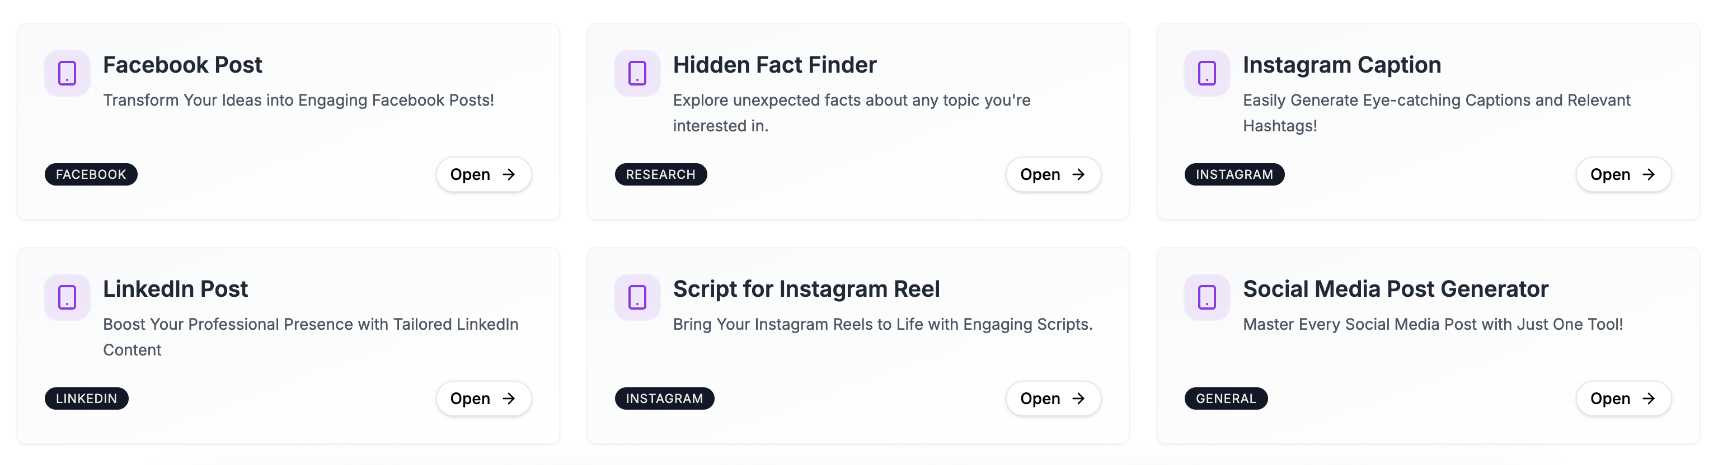Select the LINKEDIN category tag
Image resolution: width=1718 pixels, height=465 pixels.
click(86, 398)
